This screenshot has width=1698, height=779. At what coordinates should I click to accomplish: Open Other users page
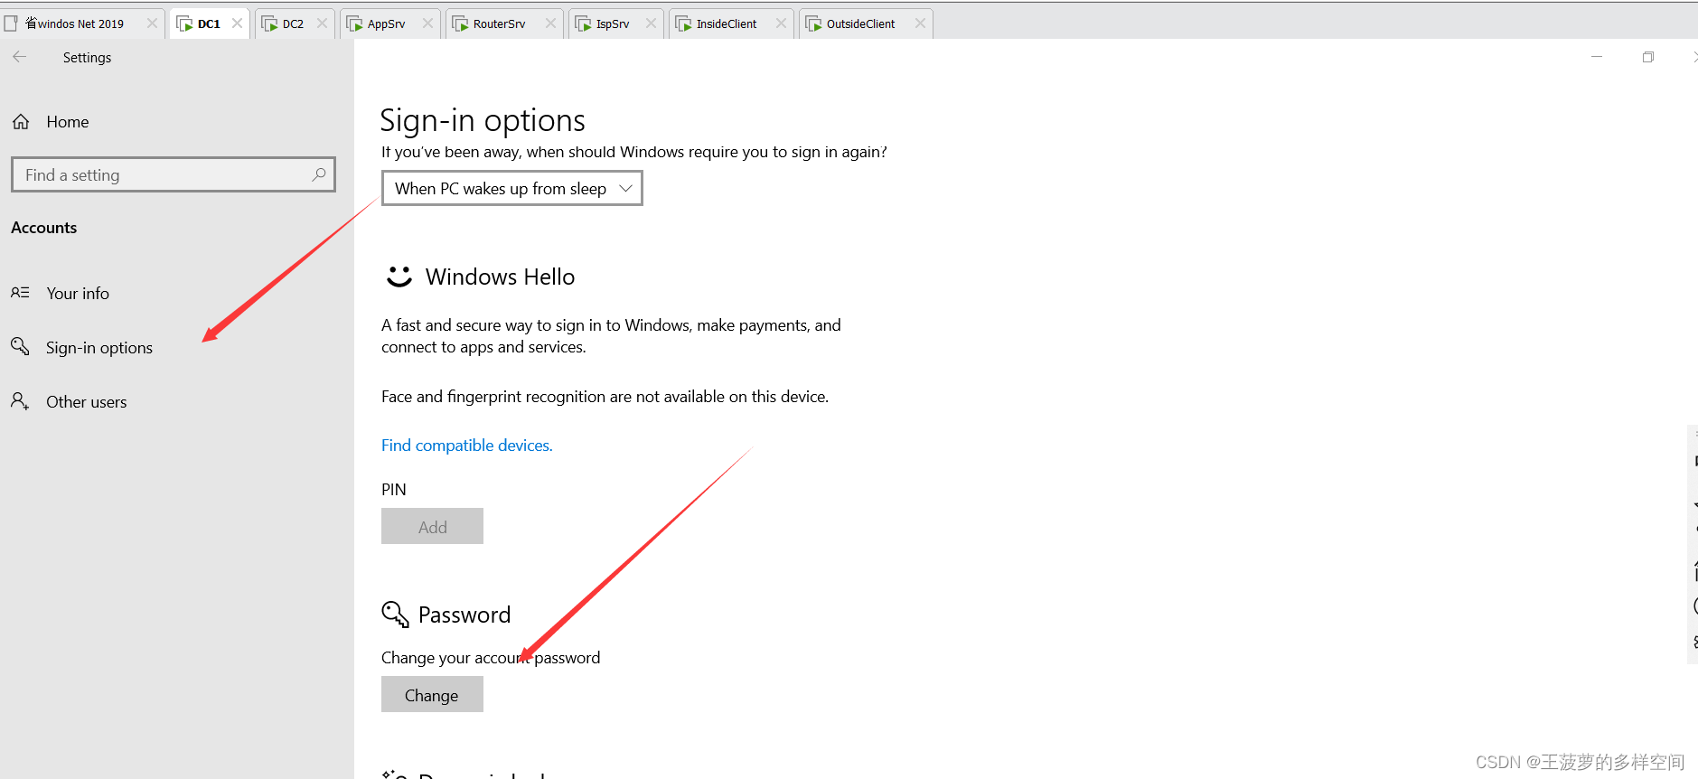click(x=87, y=402)
